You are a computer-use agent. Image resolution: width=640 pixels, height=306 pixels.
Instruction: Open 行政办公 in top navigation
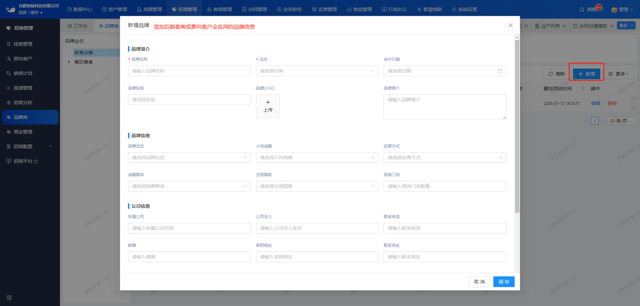click(x=394, y=9)
